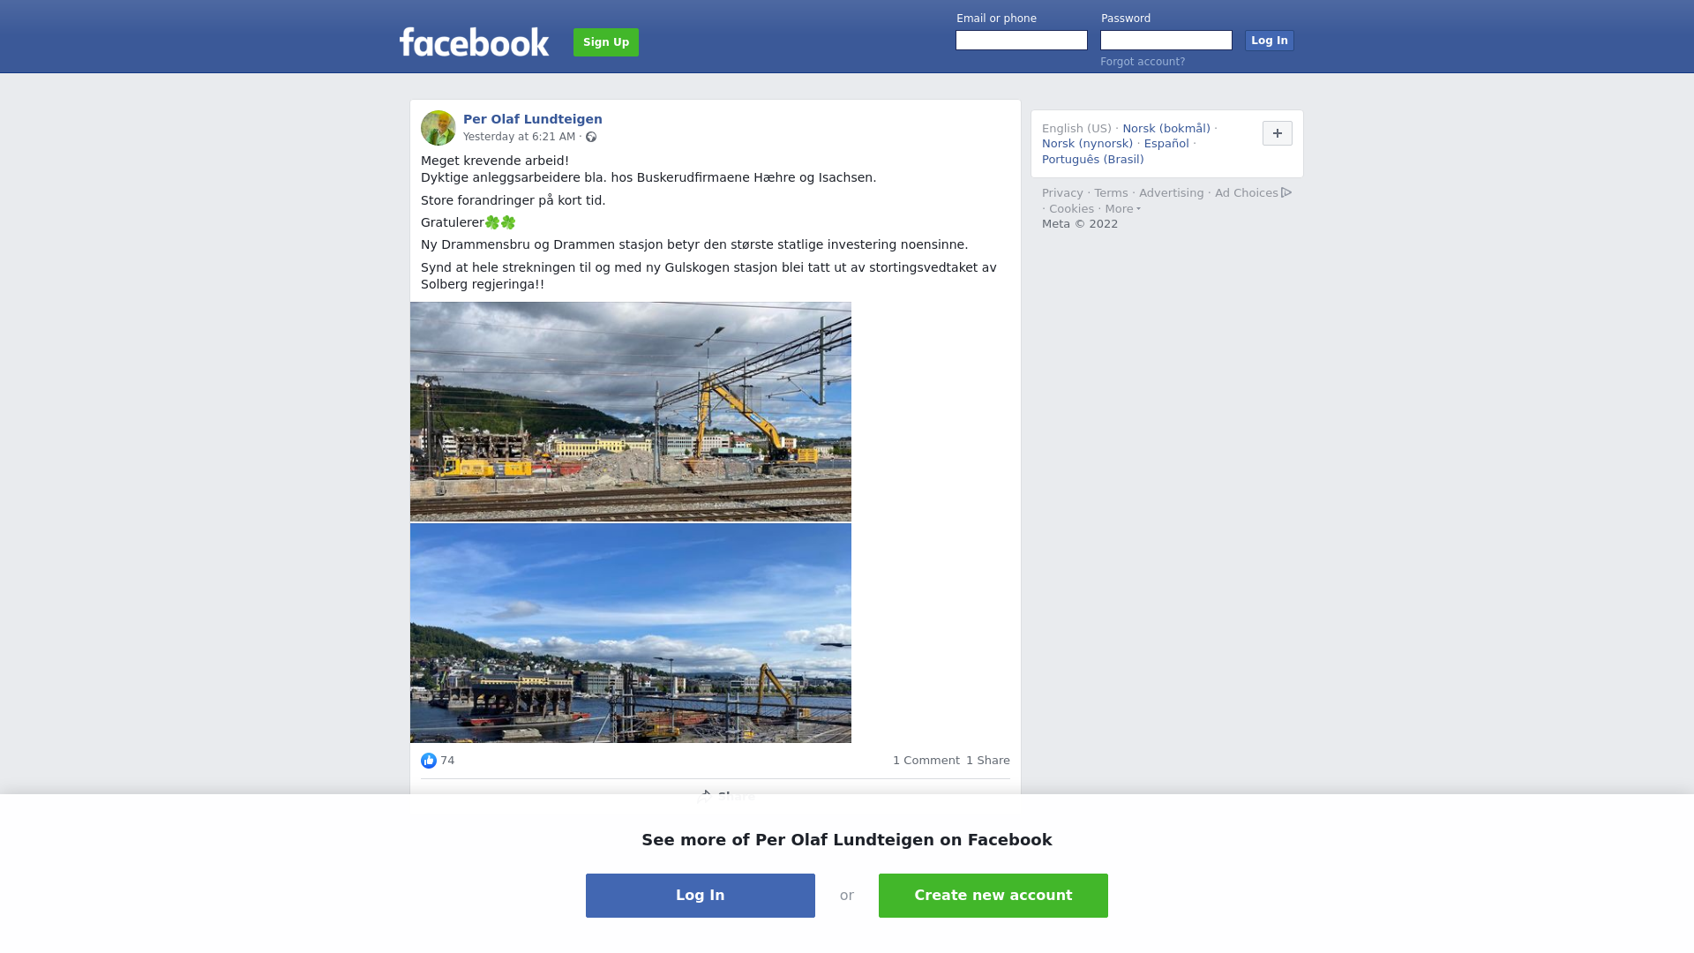Image resolution: width=1694 pixels, height=953 pixels.
Task: Click the public globe privacy icon
Action: coord(591,137)
